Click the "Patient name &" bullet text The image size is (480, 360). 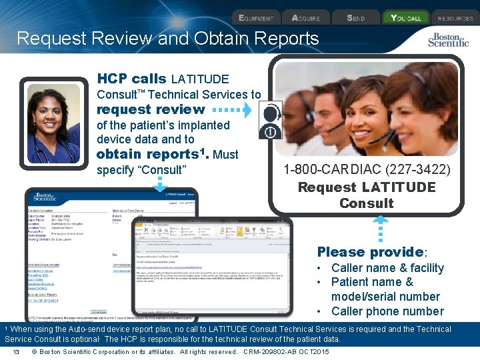coord(372,281)
